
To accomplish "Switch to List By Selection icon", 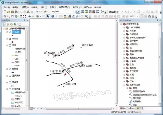I will [x=15, y=24].
